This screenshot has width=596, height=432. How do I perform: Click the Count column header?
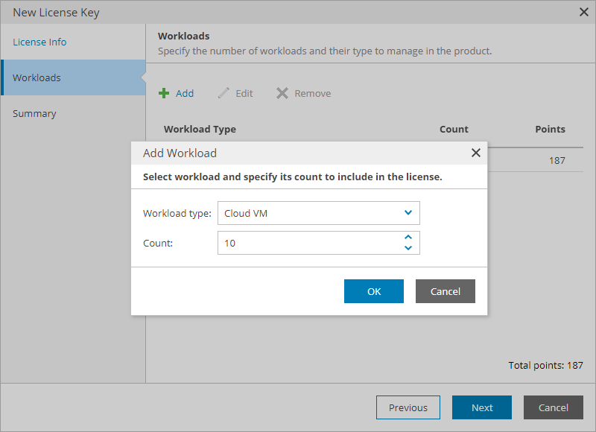[454, 130]
